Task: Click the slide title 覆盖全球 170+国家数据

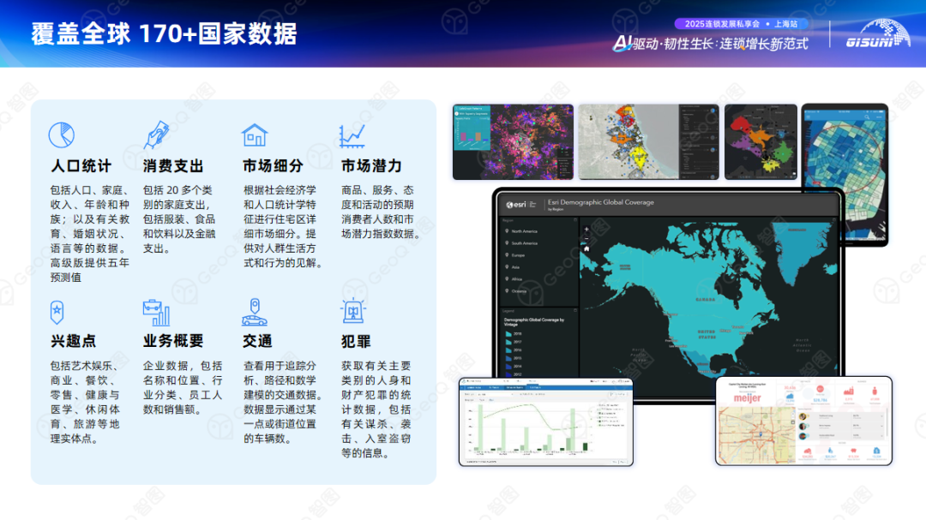Action: point(164,33)
